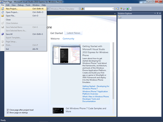Close the Solution Explorer panel
Viewport: 163px width, 122px height.
[160, 13]
